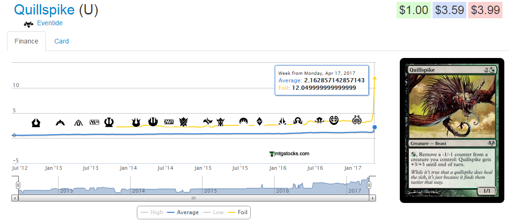Click the Born of the Gods set symbol

(x=136, y=123)
